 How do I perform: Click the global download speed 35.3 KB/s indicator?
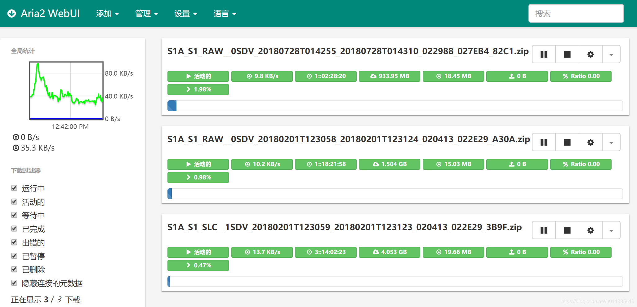pos(33,148)
